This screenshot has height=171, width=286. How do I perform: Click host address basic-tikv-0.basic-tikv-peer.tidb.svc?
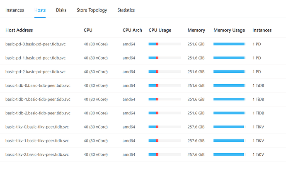[x=37, y=127]
